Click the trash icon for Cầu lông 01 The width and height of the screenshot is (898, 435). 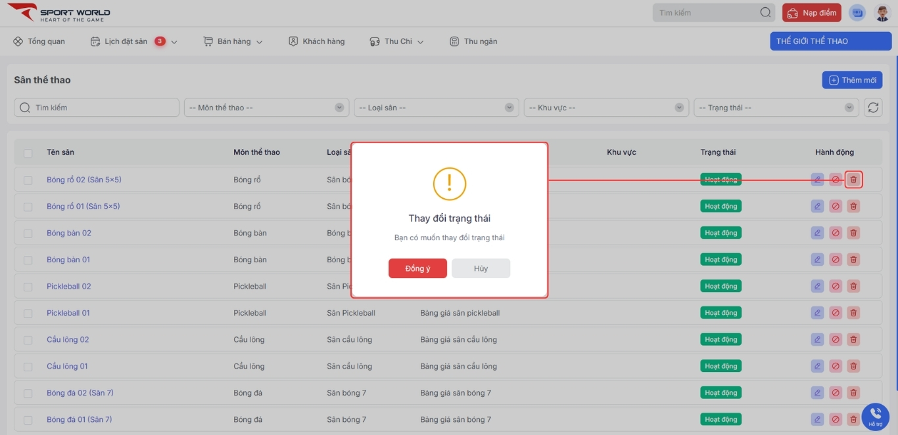point(853,366)
